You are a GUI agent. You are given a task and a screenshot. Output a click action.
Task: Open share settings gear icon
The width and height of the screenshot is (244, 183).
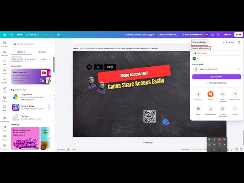(239, 42)
